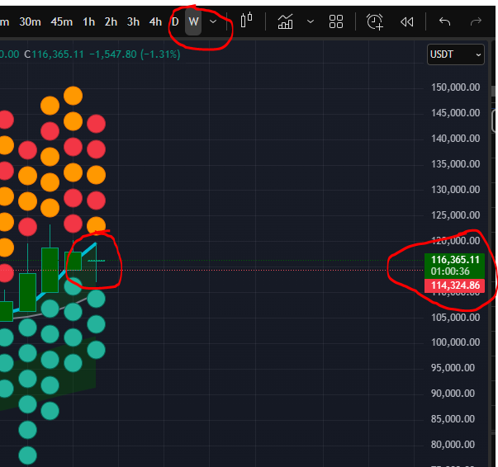498x467 pixels.
Task: Click the 105,000.00 price scale value
Action: click(x=455, y=318)
